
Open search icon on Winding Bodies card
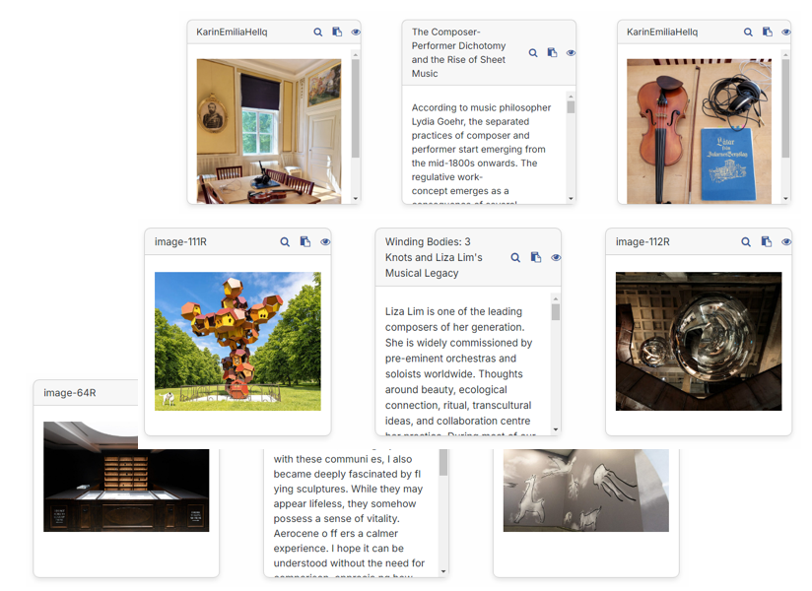tap(515, 258)
